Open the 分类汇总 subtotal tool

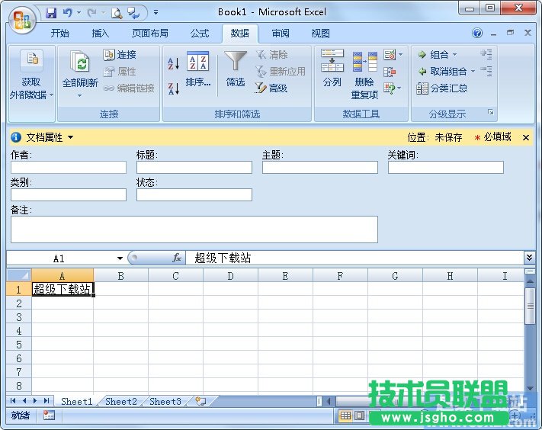442,88
